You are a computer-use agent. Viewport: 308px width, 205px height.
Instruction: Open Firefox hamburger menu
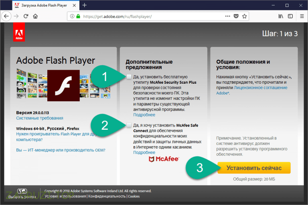[302, 16]
